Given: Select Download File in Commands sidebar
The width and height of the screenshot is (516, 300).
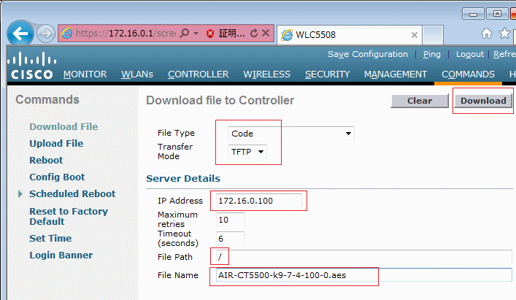Looking at the screenshot, I should click(x=63, y=127).
